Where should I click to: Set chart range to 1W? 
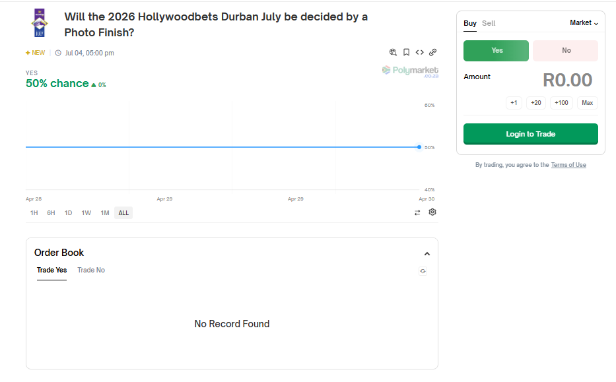86,213
